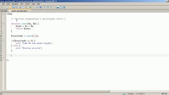The image size is (169, 95).
Task: Close the return_functions.php tab
Action: pyautogui.click(x=30, y=11)
